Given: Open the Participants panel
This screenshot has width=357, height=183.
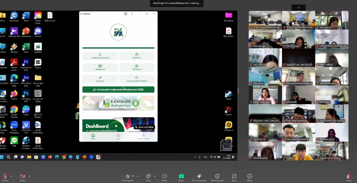Looking at the screenshot, I should pyautogui.click(x=128, y=177).
